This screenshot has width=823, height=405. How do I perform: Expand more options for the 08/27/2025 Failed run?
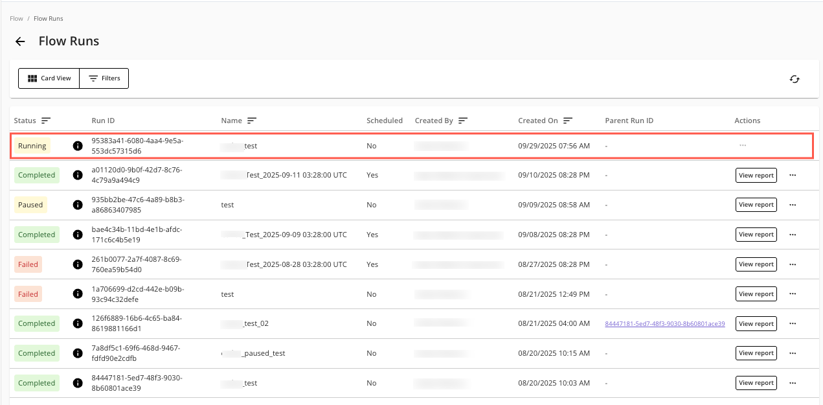click(x=792, y=264)
